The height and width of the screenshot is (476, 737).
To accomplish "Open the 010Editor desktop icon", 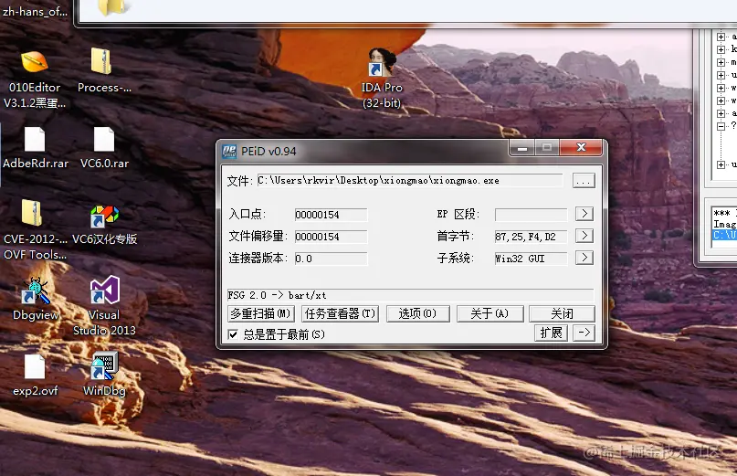I will [35, 62].
